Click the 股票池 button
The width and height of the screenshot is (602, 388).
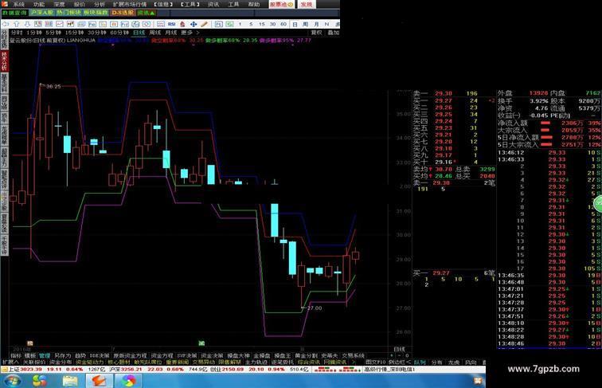click(281, 4)
